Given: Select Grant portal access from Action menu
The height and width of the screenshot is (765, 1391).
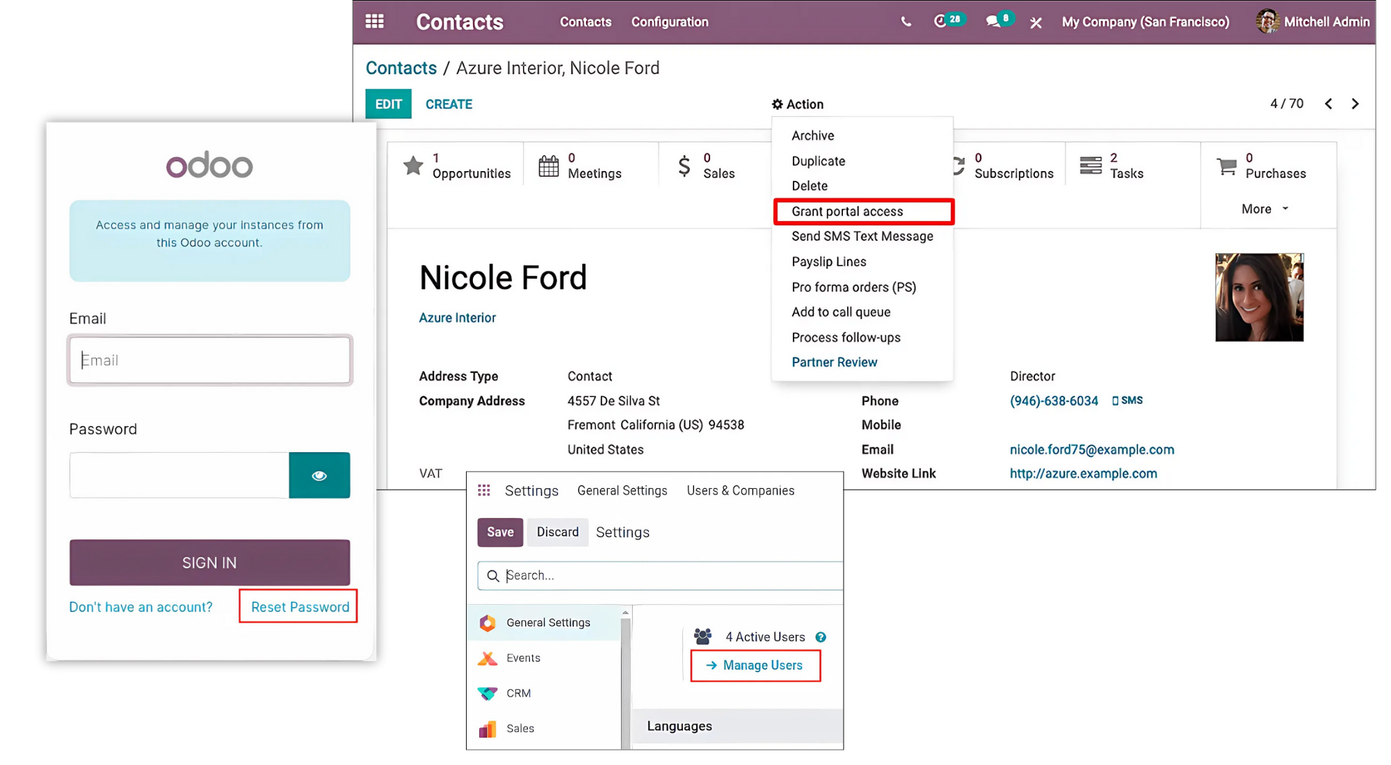Looking at the screenshot, I should (x=846, y=211).
